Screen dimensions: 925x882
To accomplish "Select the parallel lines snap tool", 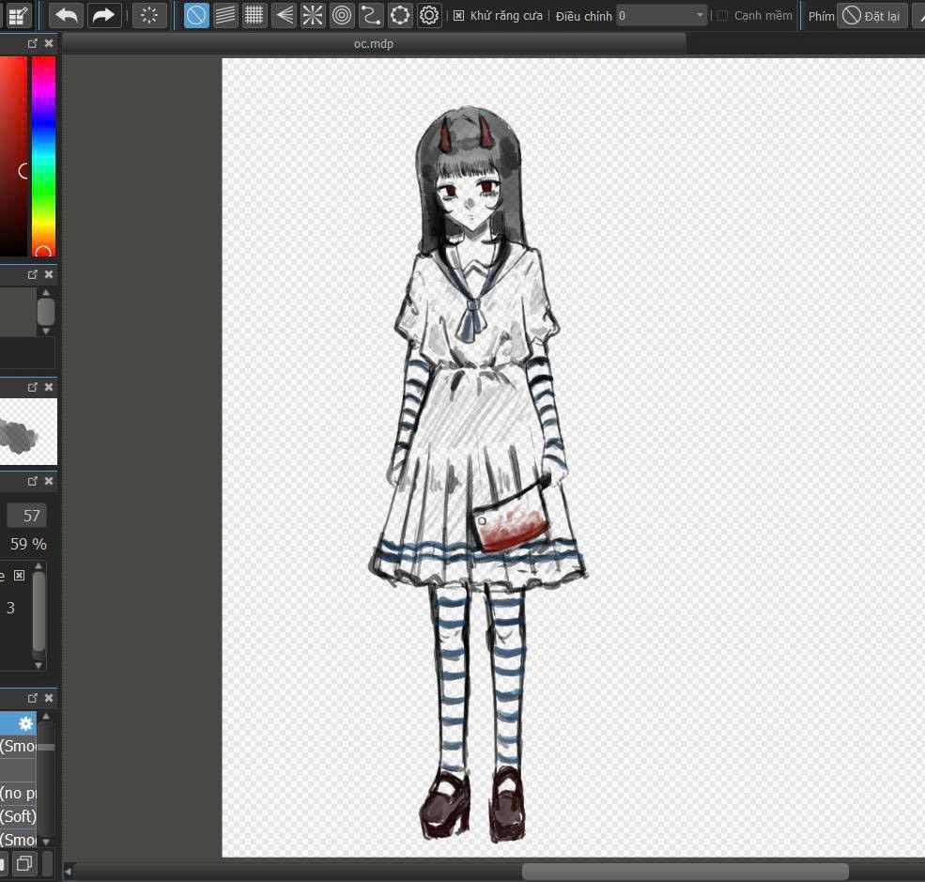I will [x=224, y=15].
